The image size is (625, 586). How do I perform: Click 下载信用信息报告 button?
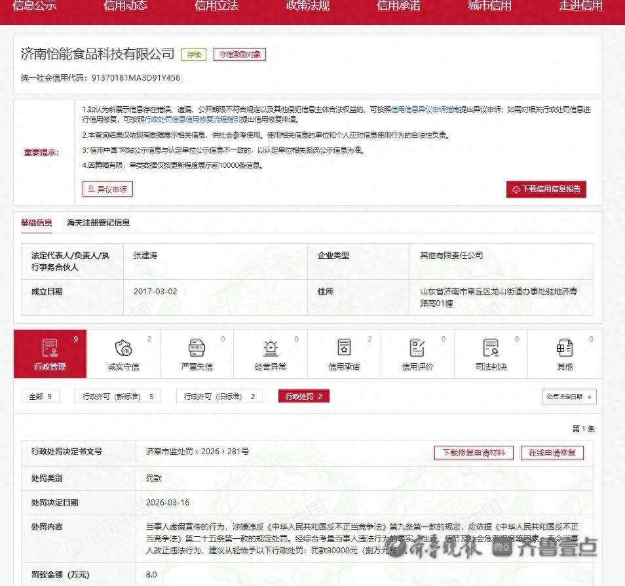pyautogui.click(x=546, y=189)
